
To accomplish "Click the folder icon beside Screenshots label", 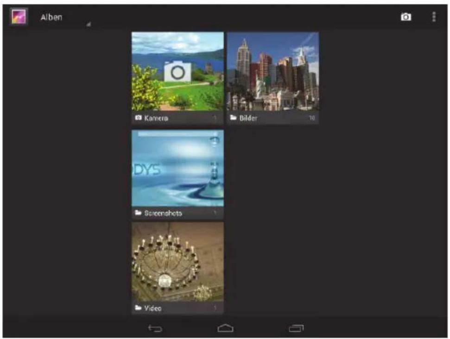I will coord(138,213).
